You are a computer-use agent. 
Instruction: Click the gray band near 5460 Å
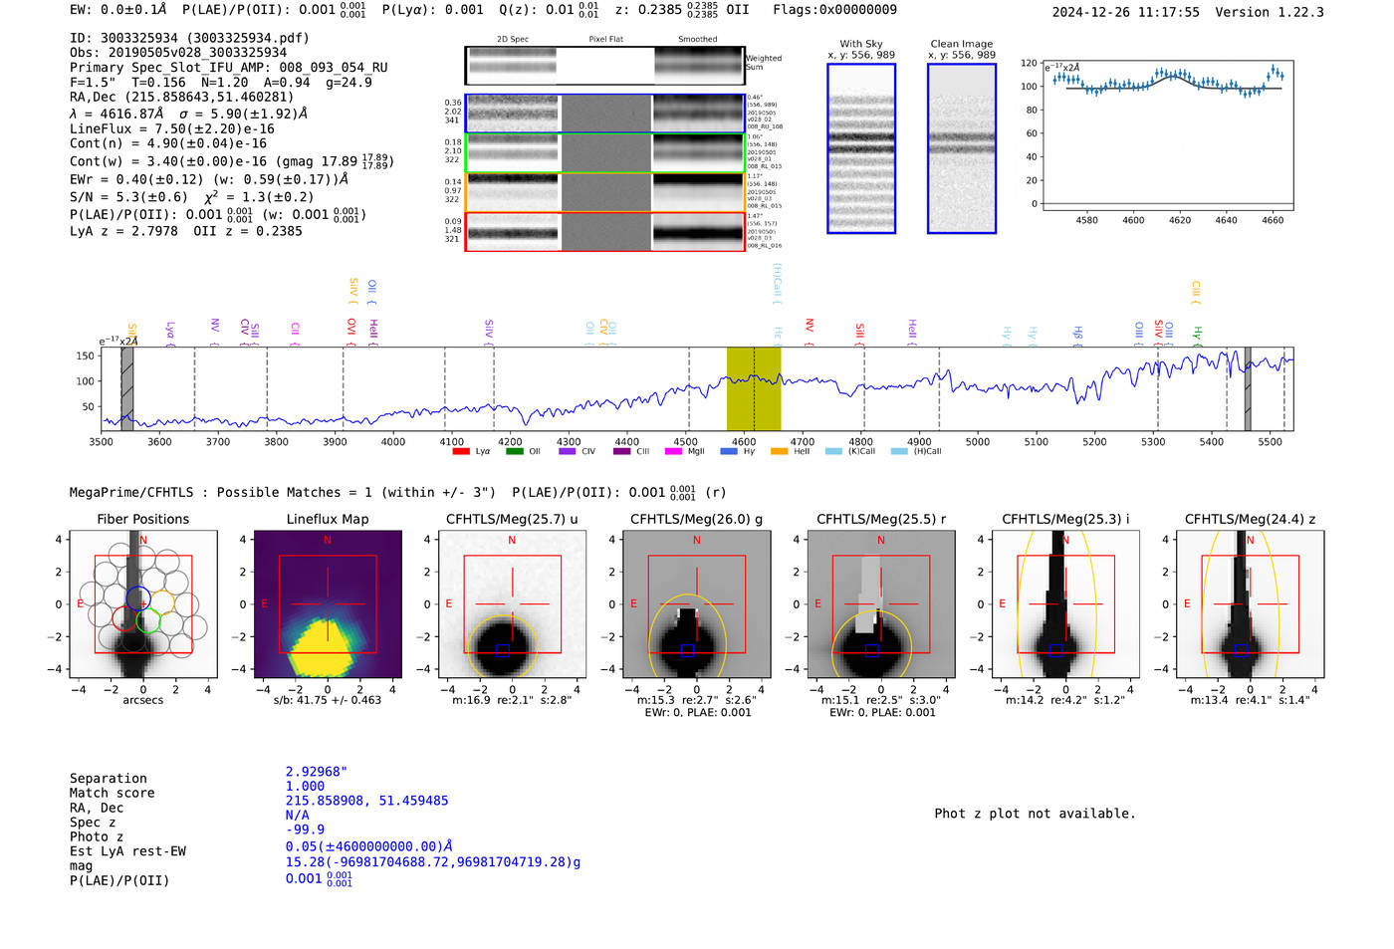(x=1248, y=388)
